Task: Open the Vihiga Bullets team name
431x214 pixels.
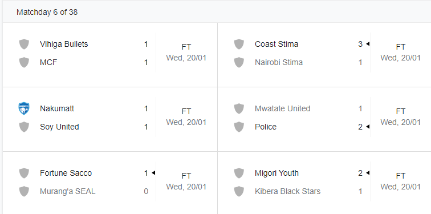Action: click(x=64, y=44)
